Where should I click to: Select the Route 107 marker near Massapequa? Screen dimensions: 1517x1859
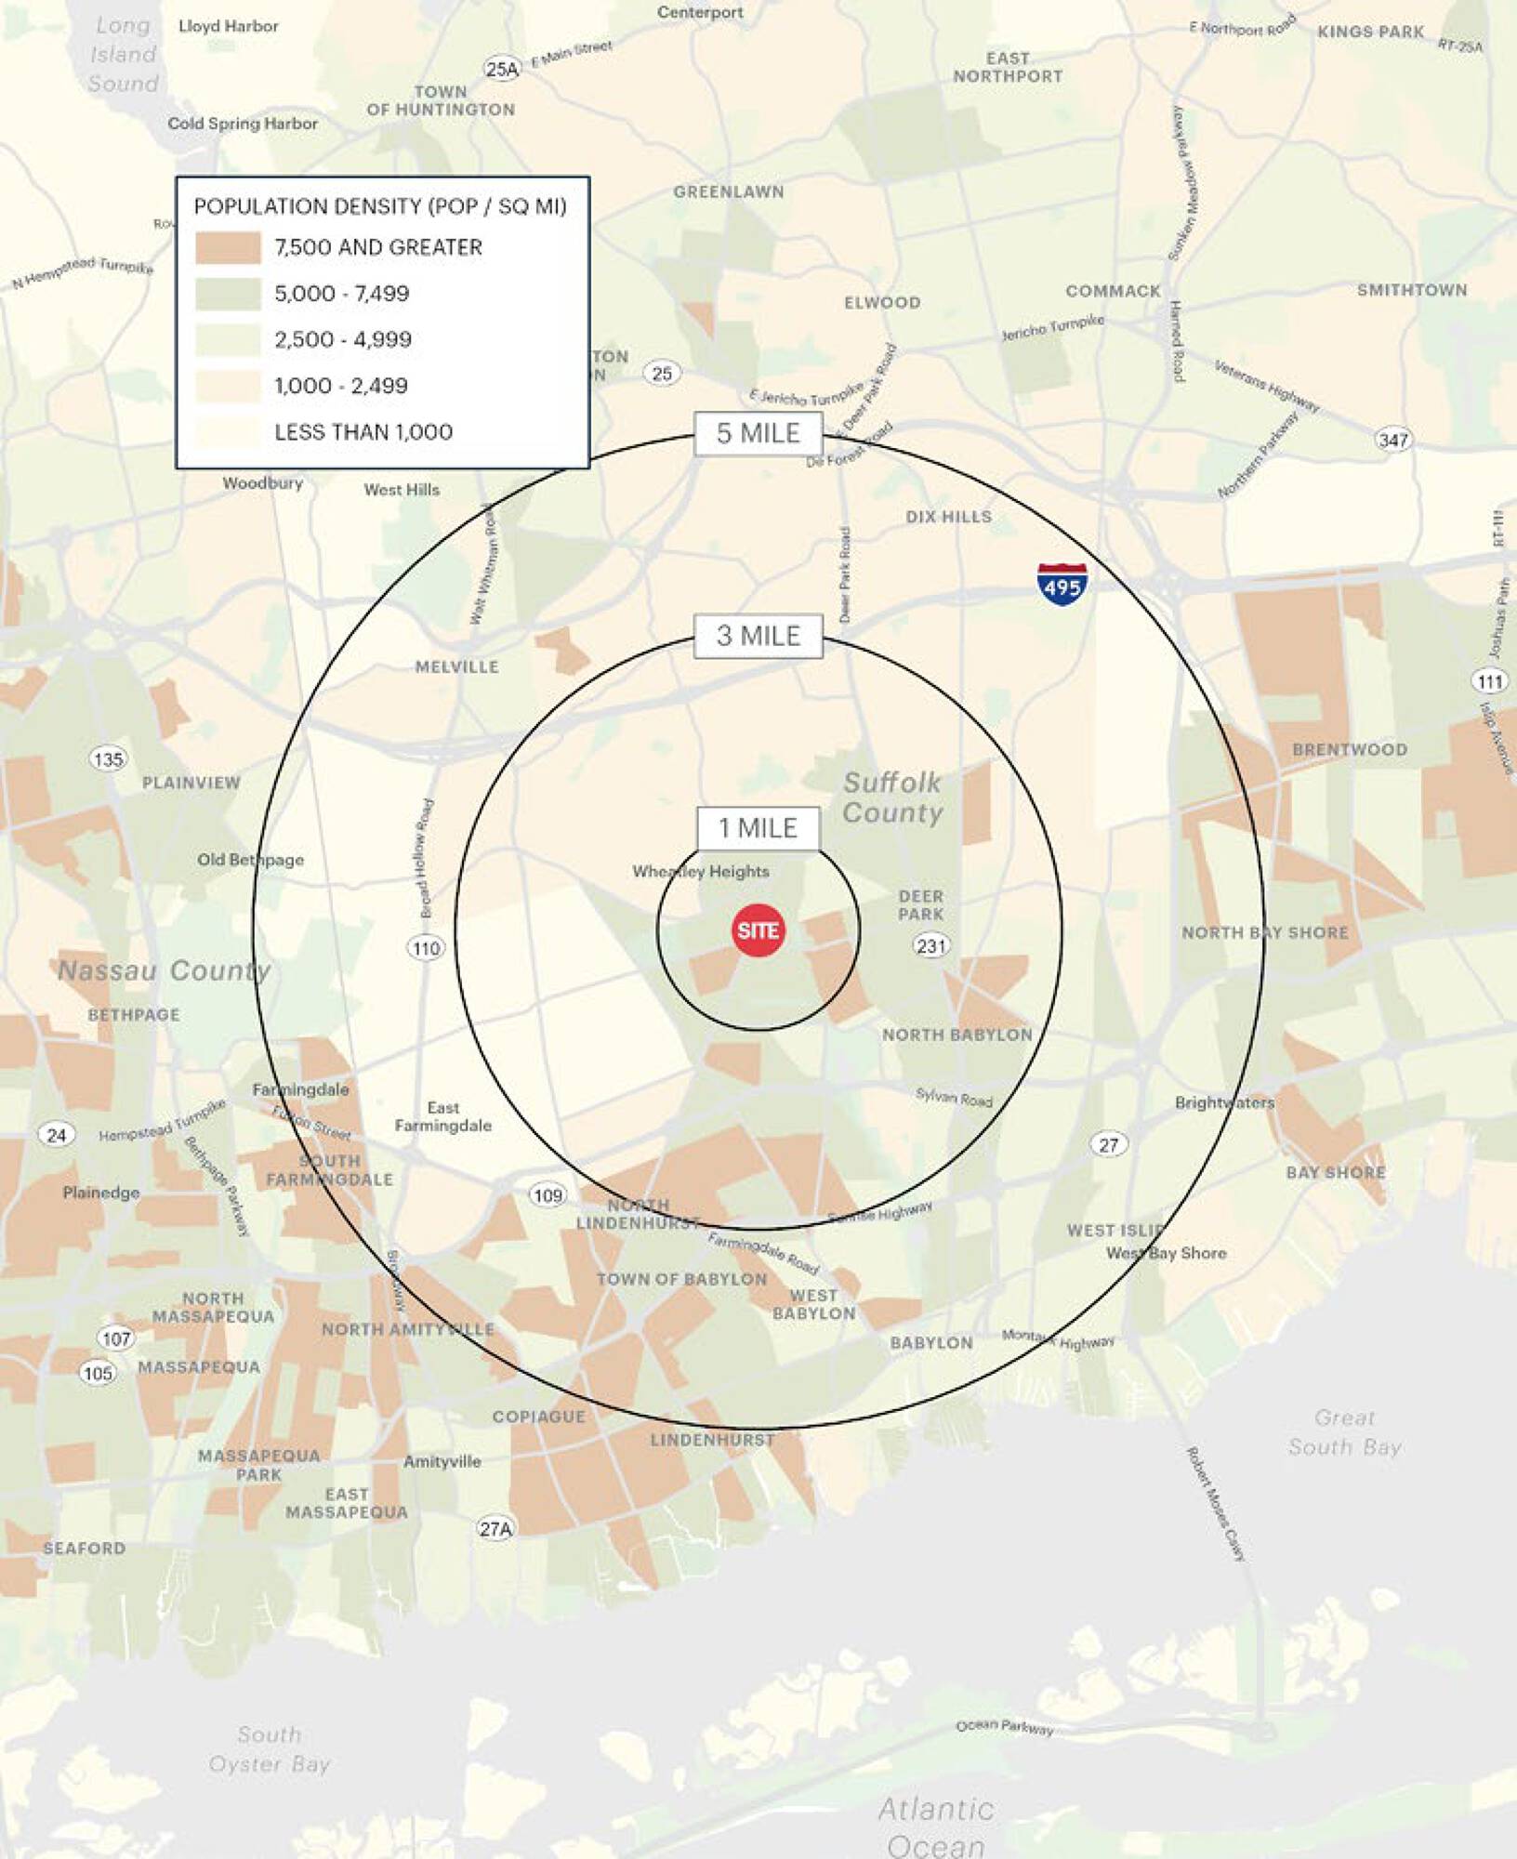(x=116, y=1338)
